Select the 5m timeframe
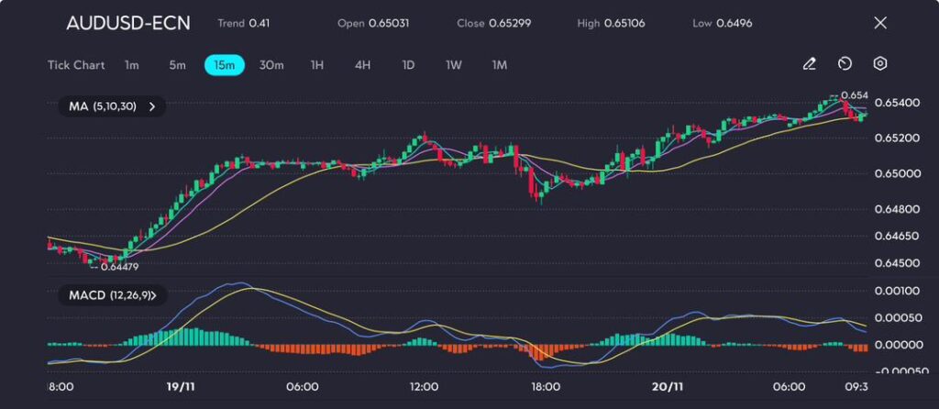Viewport: 939px width, 409px height. [x=177, y=65]
